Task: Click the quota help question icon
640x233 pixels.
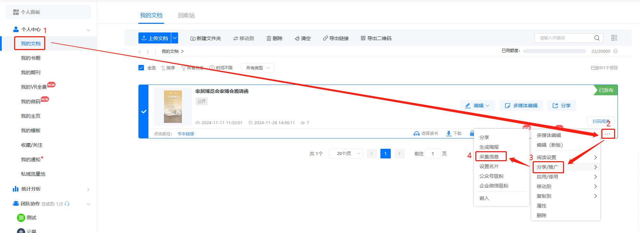Action: click(x=615, y=51)
